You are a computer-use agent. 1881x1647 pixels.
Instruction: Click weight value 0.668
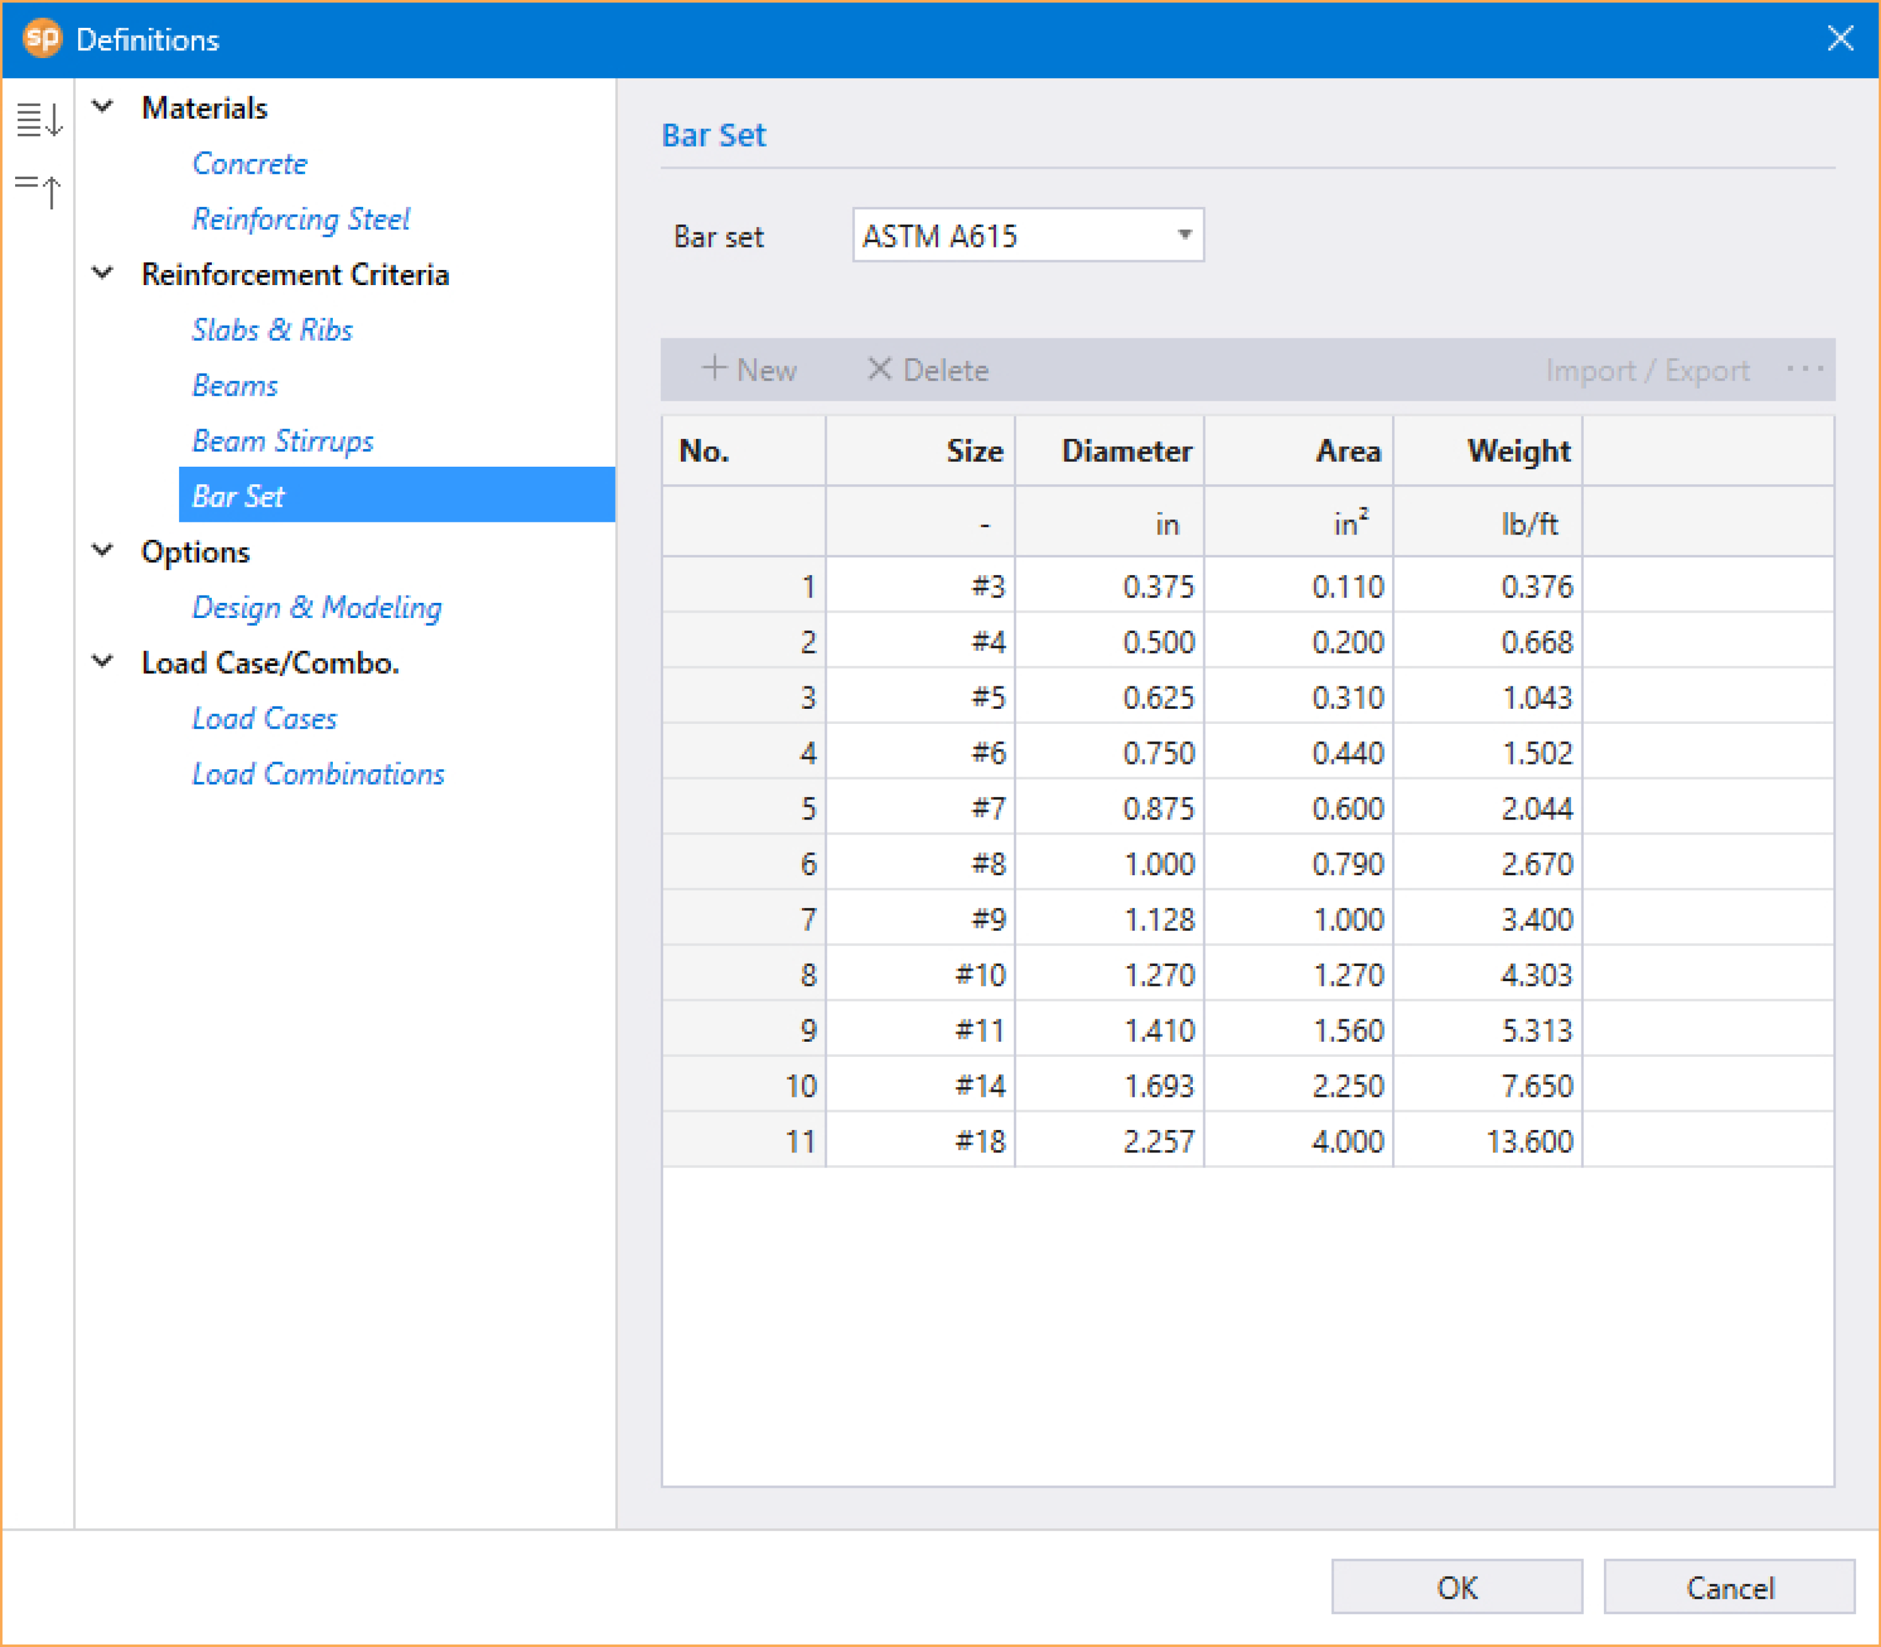click(x=1489, y=640)
